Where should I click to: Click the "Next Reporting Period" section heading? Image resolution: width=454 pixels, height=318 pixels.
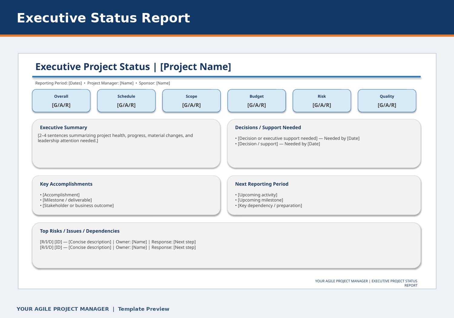(x=262, y=184)
